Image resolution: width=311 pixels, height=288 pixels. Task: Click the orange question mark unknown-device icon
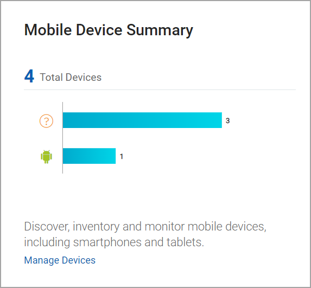coord(46,121)
